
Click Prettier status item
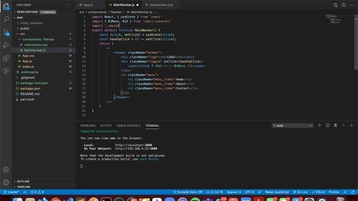pos(334,192)
